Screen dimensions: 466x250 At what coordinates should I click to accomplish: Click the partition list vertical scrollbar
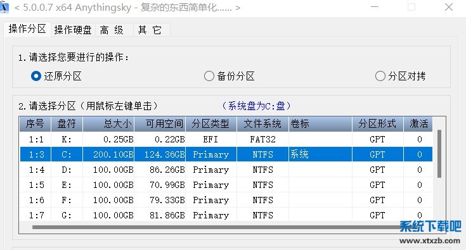[439, 154]
